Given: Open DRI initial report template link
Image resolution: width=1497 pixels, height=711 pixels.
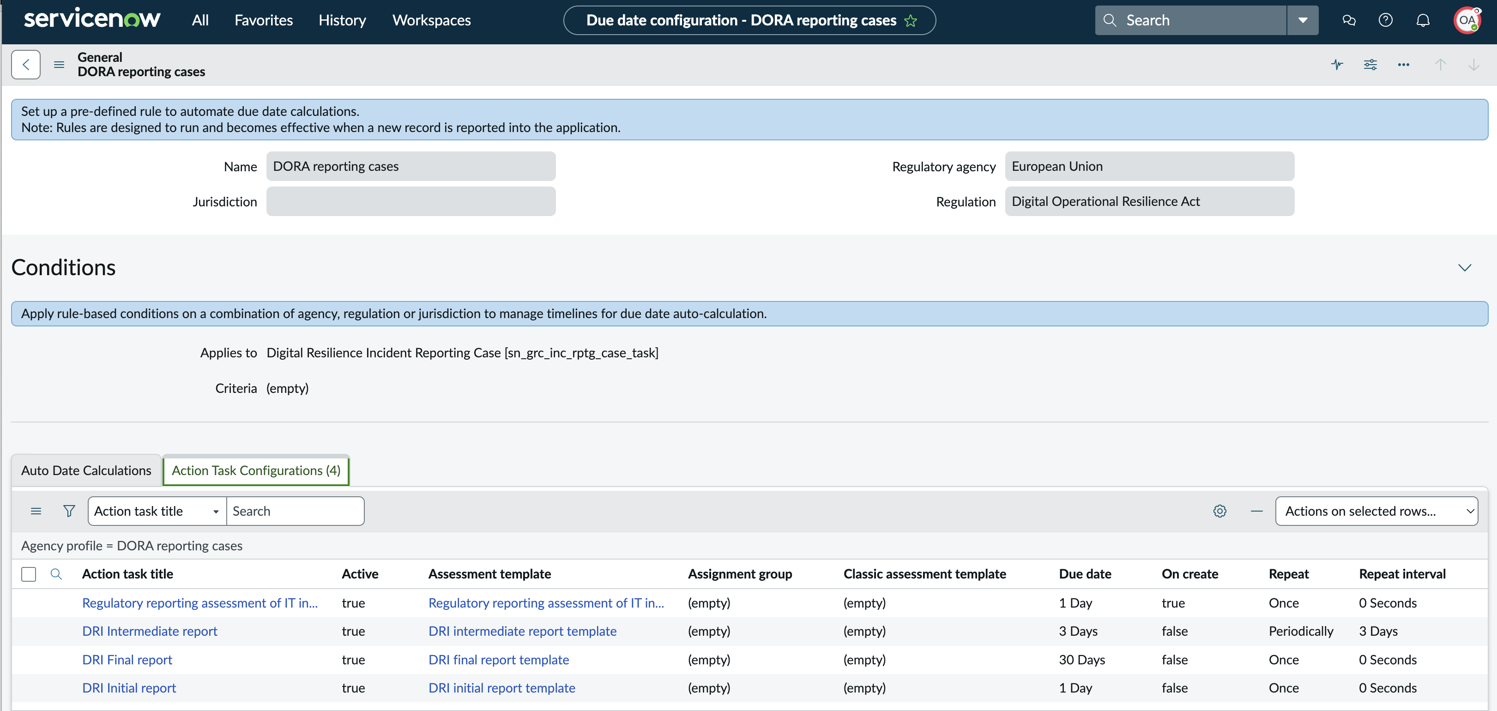Looking at the screenshot, I should (501, 688).
